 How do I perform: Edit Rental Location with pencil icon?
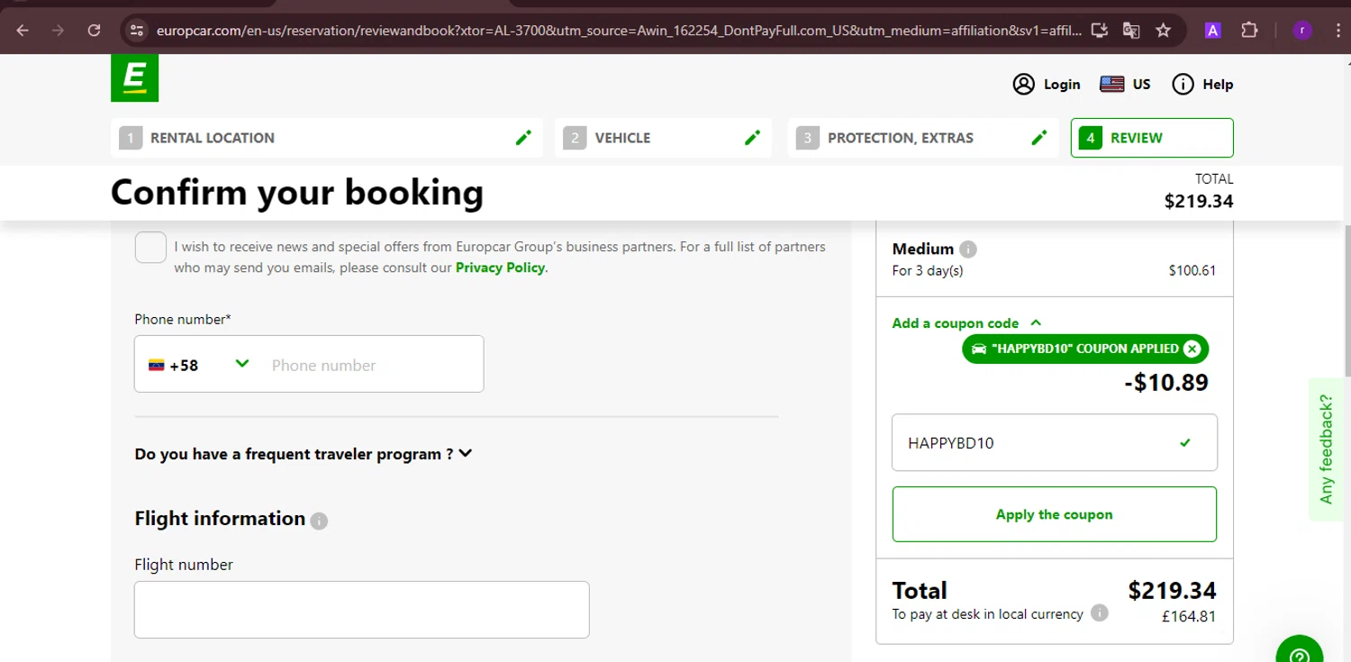[523, 138]
